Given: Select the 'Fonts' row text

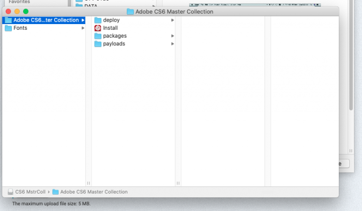Looking at the screenshot, I should 20,28.
